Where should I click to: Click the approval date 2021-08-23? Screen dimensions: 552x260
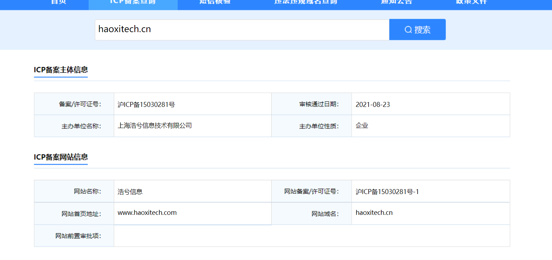373,104
